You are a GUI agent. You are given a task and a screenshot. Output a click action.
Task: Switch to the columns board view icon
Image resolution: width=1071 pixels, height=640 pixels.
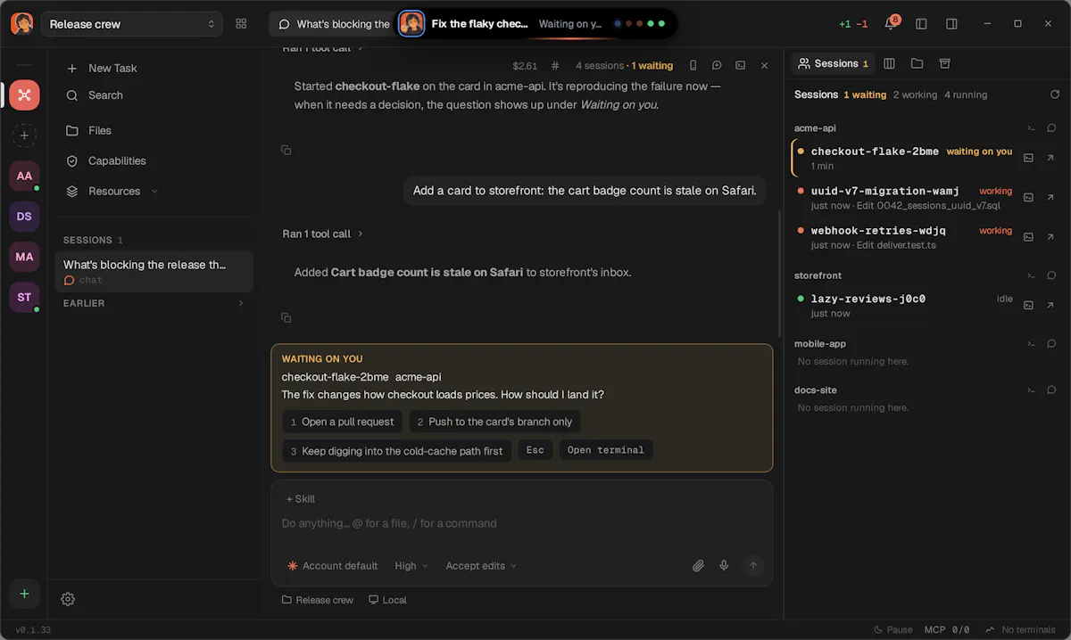(x=889, y=63)
